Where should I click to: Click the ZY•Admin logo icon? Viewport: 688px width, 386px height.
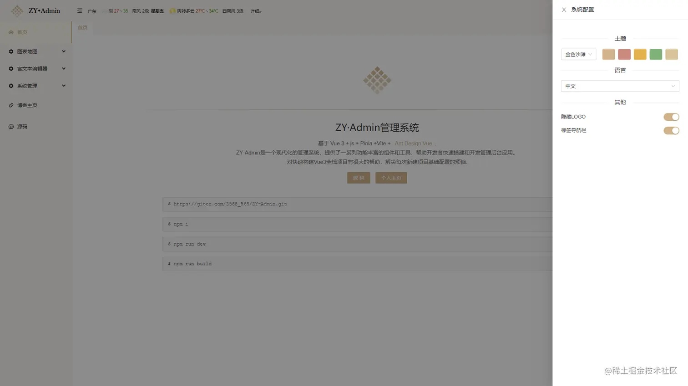(x=17, y=10)
